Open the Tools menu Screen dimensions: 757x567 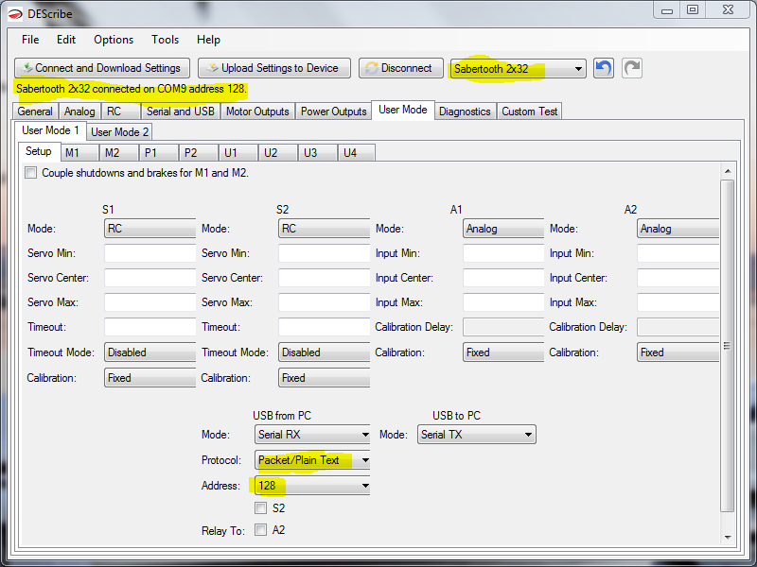[x=165, y=40]
